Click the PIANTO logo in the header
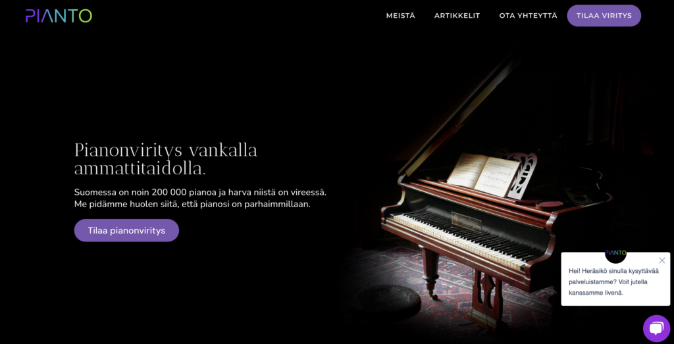The height and width of the screenshot is (344, 674). 59,16
